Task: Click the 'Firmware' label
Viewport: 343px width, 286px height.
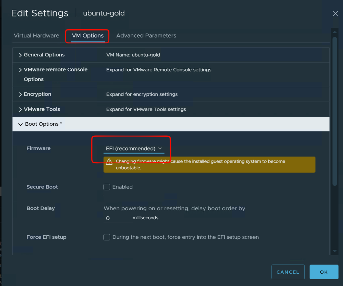Action: tap(39, 148)
